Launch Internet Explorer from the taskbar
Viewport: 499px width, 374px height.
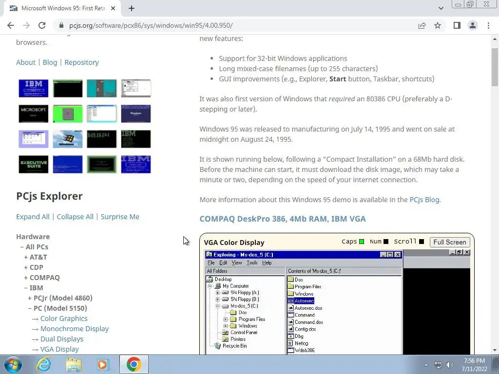pos(43,364)
